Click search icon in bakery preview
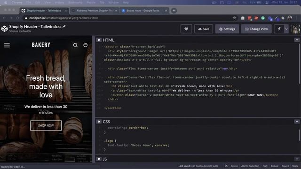 (x=75, y=45)
